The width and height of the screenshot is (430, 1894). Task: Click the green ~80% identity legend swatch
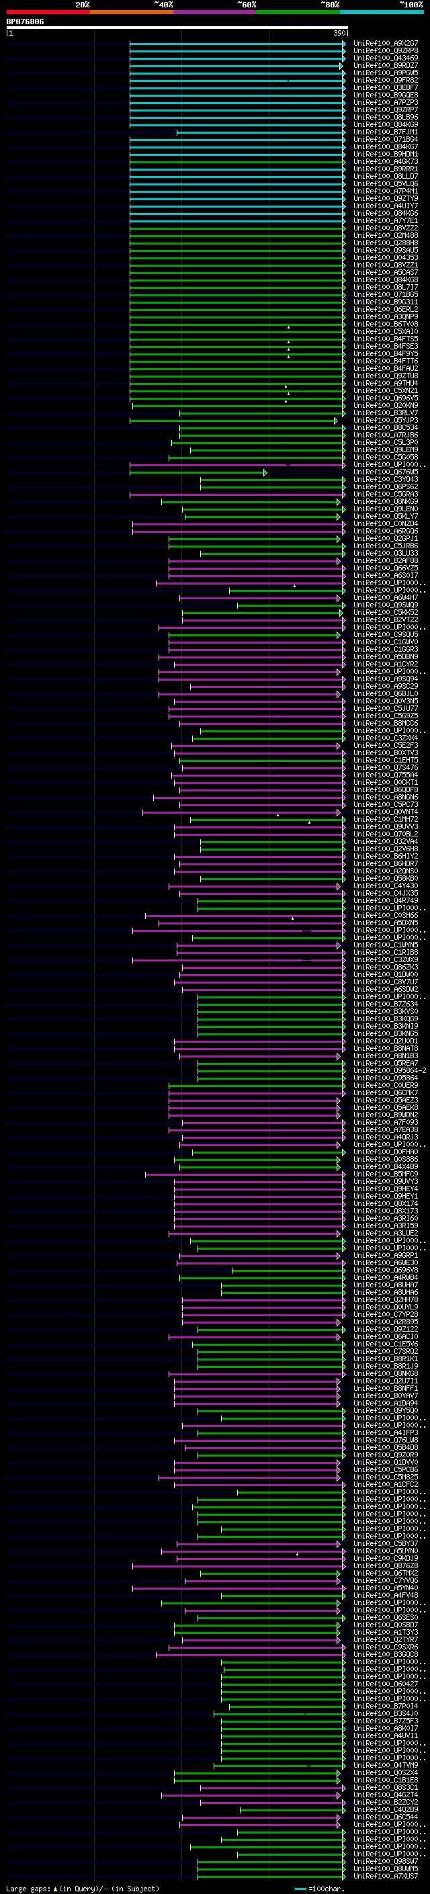299,12
